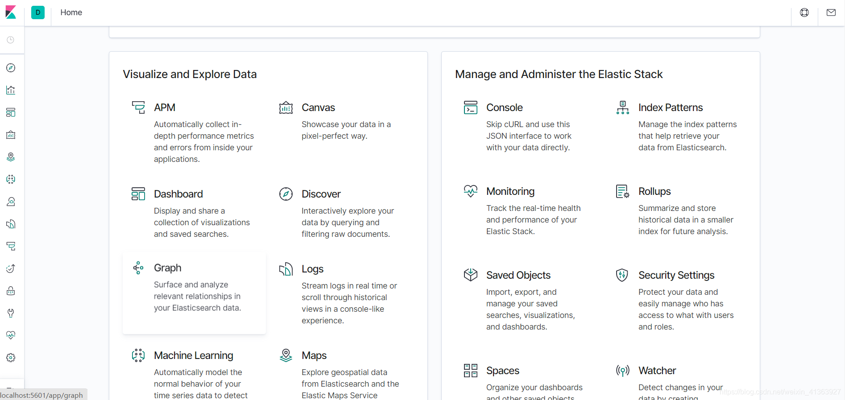The image size is (845, 400).
Task: Open Logs icon in sidebar
Action: click(11, 224)
